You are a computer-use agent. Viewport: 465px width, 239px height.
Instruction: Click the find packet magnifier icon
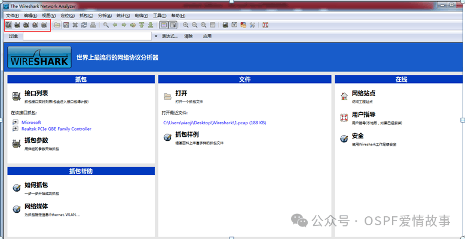tap(106, 25)
